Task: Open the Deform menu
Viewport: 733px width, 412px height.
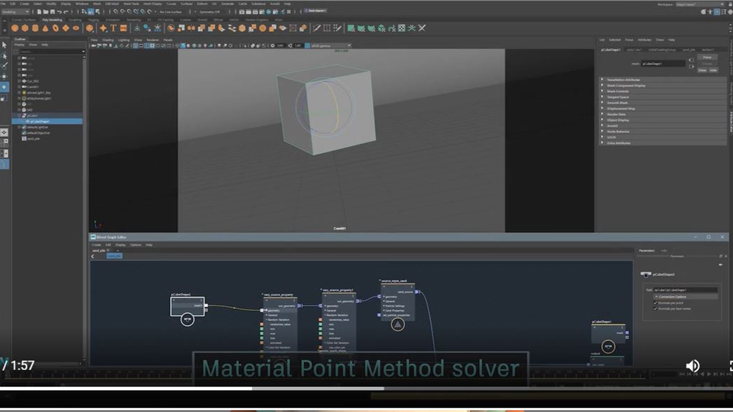Action: pyautogui.click(x=202, y=4)
